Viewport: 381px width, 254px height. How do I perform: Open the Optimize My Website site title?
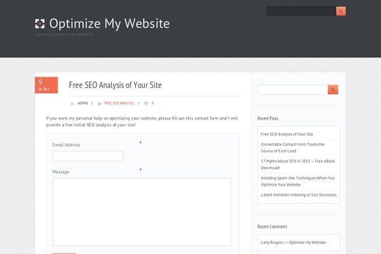[x=109, y=23]
